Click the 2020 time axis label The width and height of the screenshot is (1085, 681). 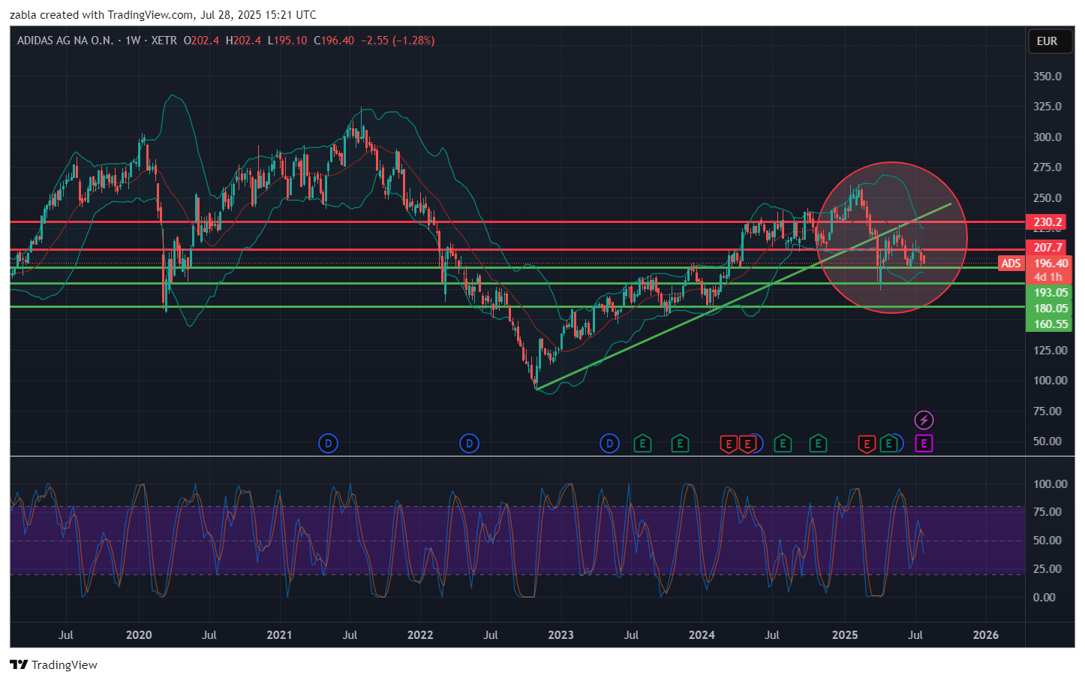click(x=139, y=635)
